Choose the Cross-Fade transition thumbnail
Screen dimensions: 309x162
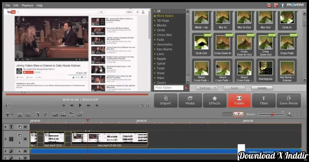(x=287, y=45)
